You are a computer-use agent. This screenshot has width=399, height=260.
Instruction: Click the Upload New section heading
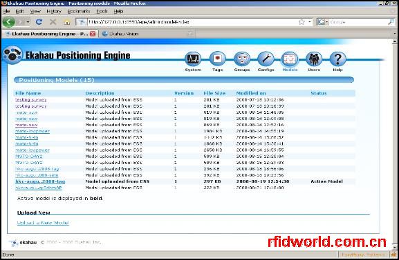[34, 213]
